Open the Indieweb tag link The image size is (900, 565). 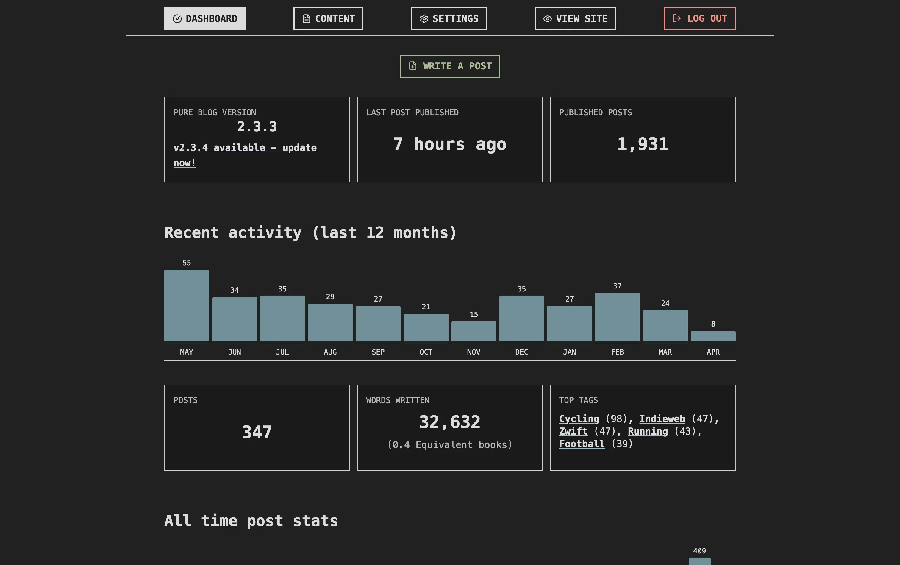(x=662, y=419)
